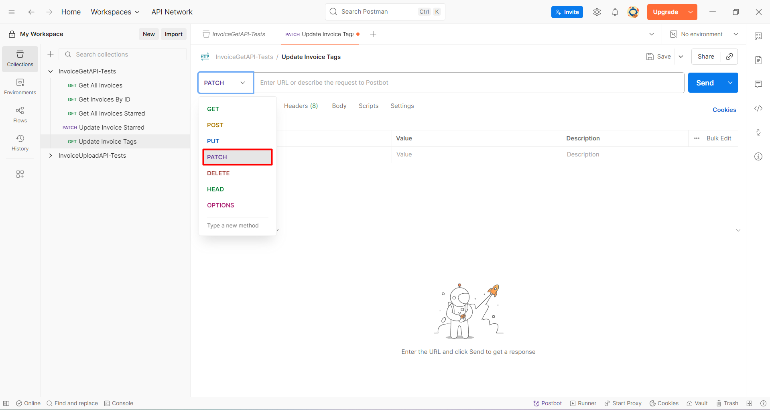770x410 pixels.
Task: Open the code snippet icon on right sidebar
Action: click(x=758, y=108)
